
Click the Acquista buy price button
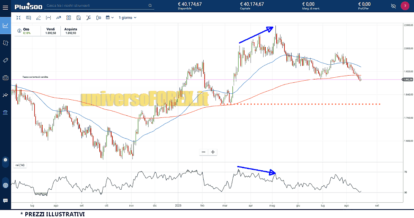click(71, 31)
